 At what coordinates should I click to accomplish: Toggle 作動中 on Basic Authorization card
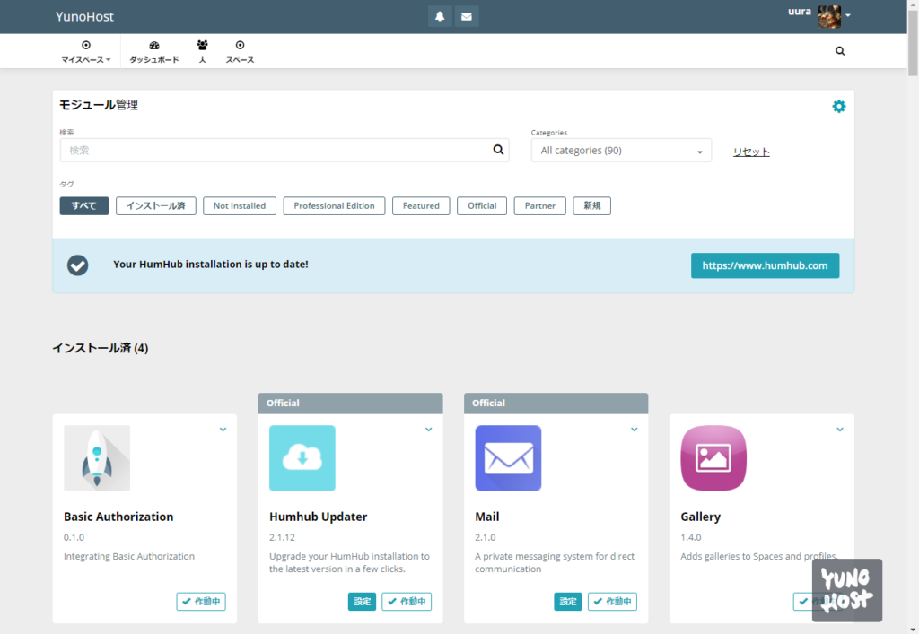pyautogui.click(x=201, y=601)
